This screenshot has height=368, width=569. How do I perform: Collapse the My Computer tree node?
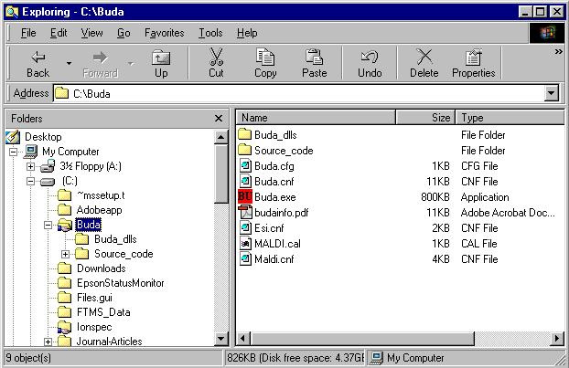[13, 152]
